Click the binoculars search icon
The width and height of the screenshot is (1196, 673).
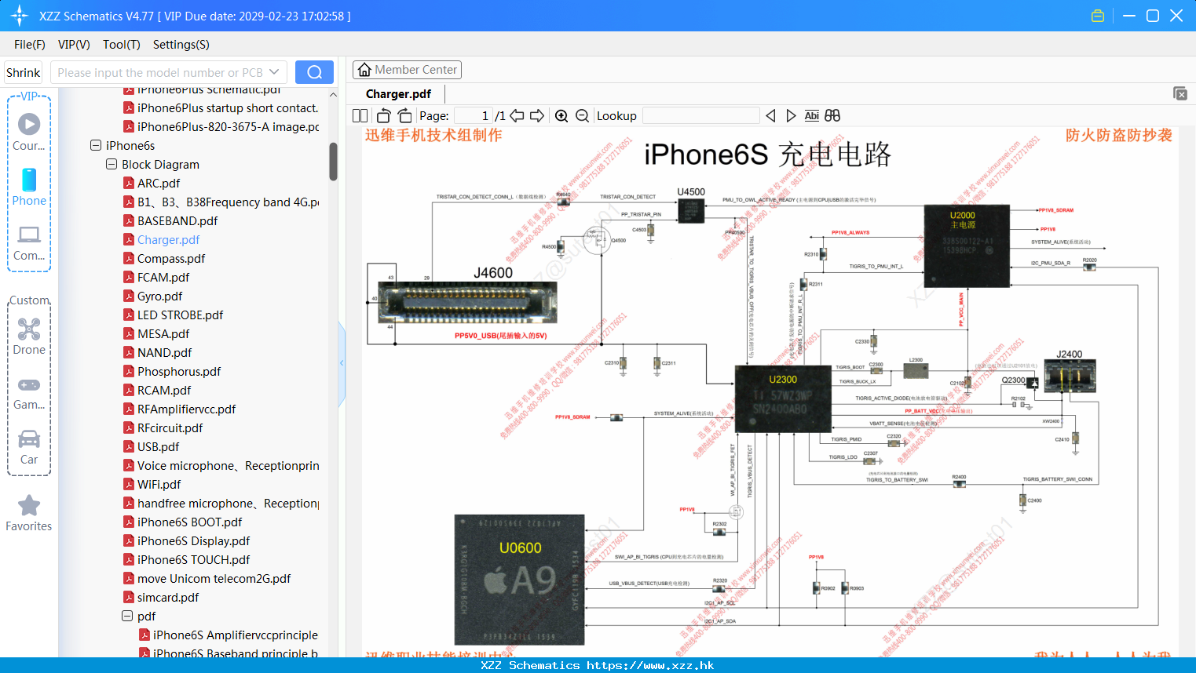pos(832,115)
